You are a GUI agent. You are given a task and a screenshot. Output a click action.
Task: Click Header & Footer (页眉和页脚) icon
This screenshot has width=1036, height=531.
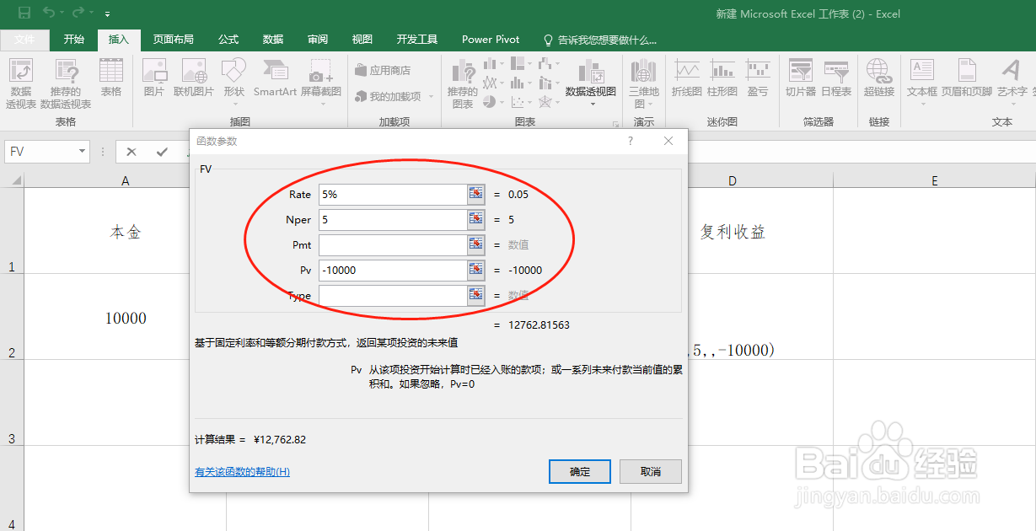(x=967, y=78)
